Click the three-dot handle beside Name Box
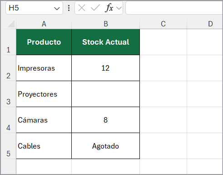This screenshot has width=223, height=175. coord(69,8)
